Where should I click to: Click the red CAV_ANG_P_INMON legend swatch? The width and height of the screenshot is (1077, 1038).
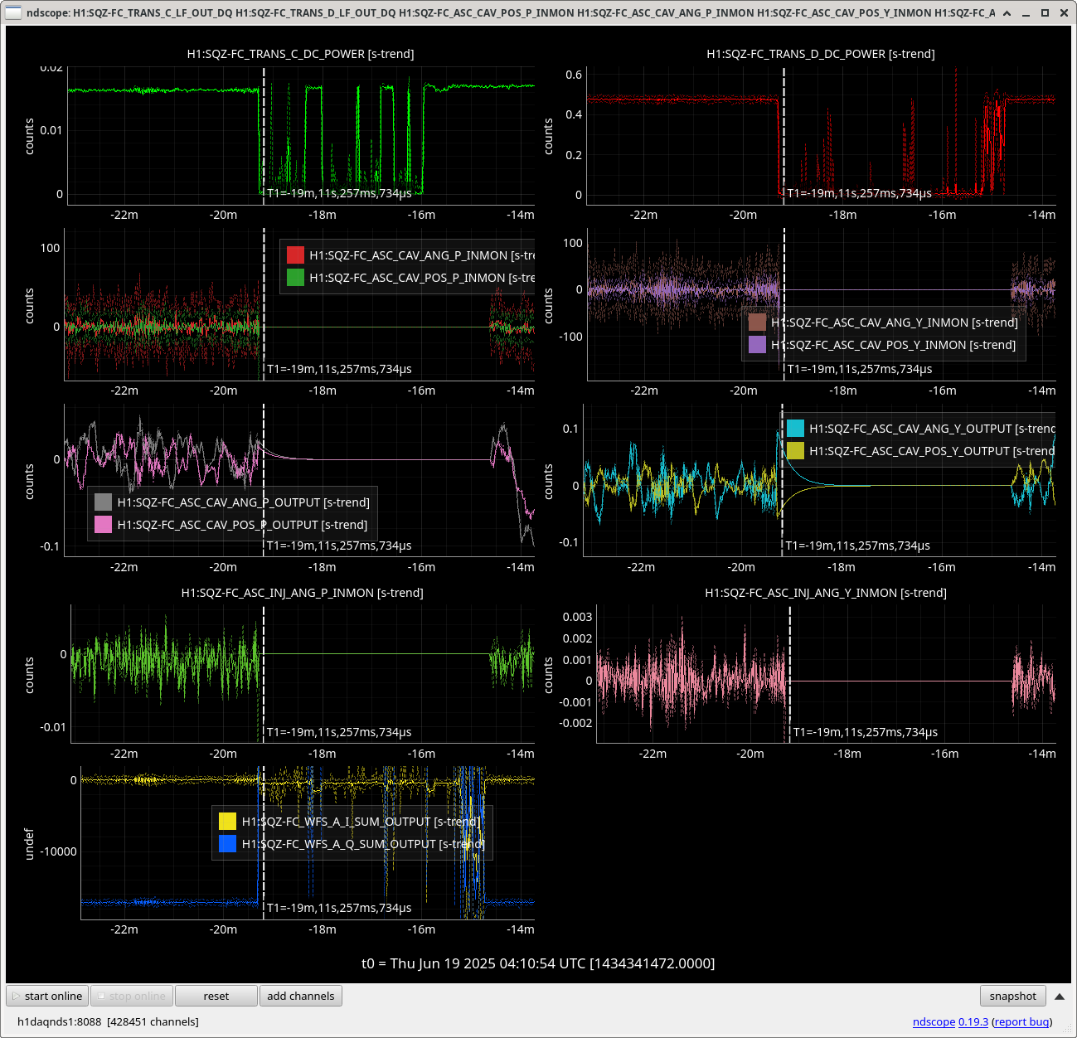[296, 255]
